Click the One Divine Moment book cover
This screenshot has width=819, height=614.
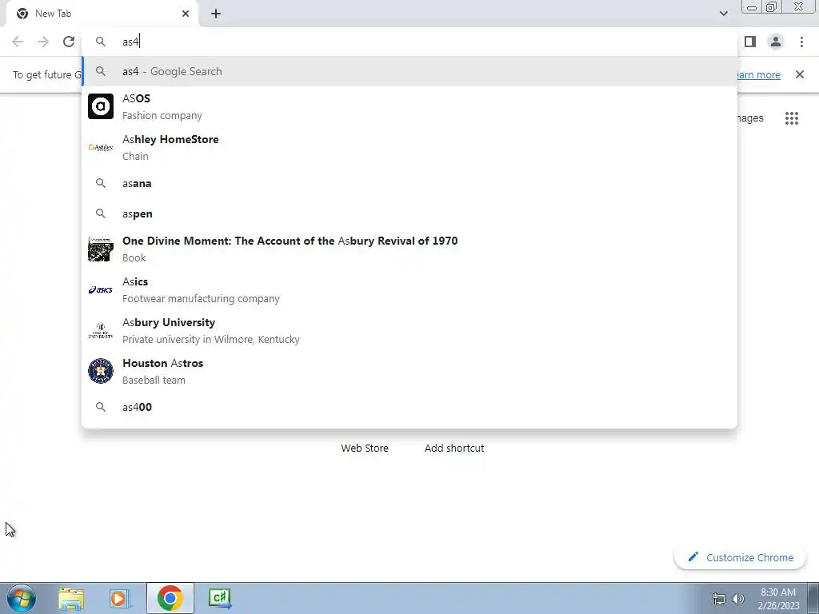(100, 249)
